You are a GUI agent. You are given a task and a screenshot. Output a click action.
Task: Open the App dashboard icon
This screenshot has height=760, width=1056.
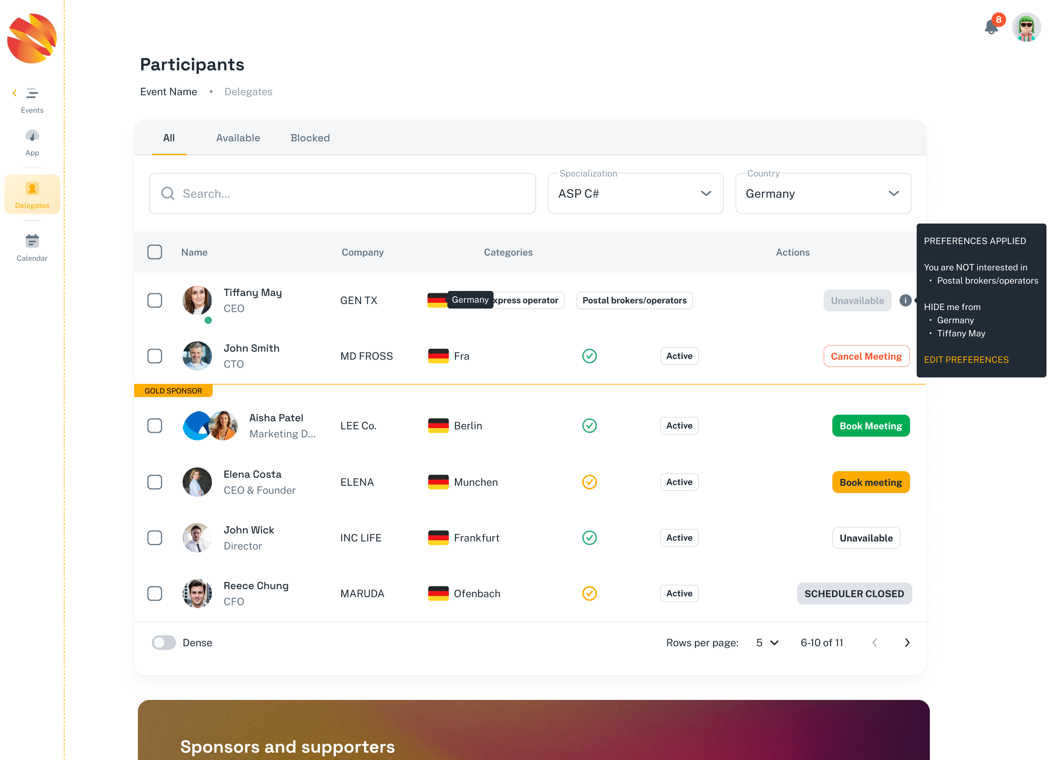coord(32,136)
